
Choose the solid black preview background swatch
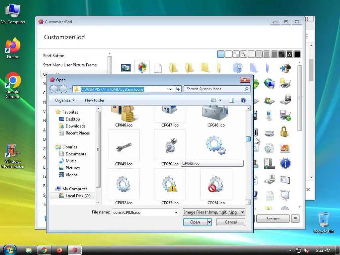pyautogui.click(x=297, y=54)
